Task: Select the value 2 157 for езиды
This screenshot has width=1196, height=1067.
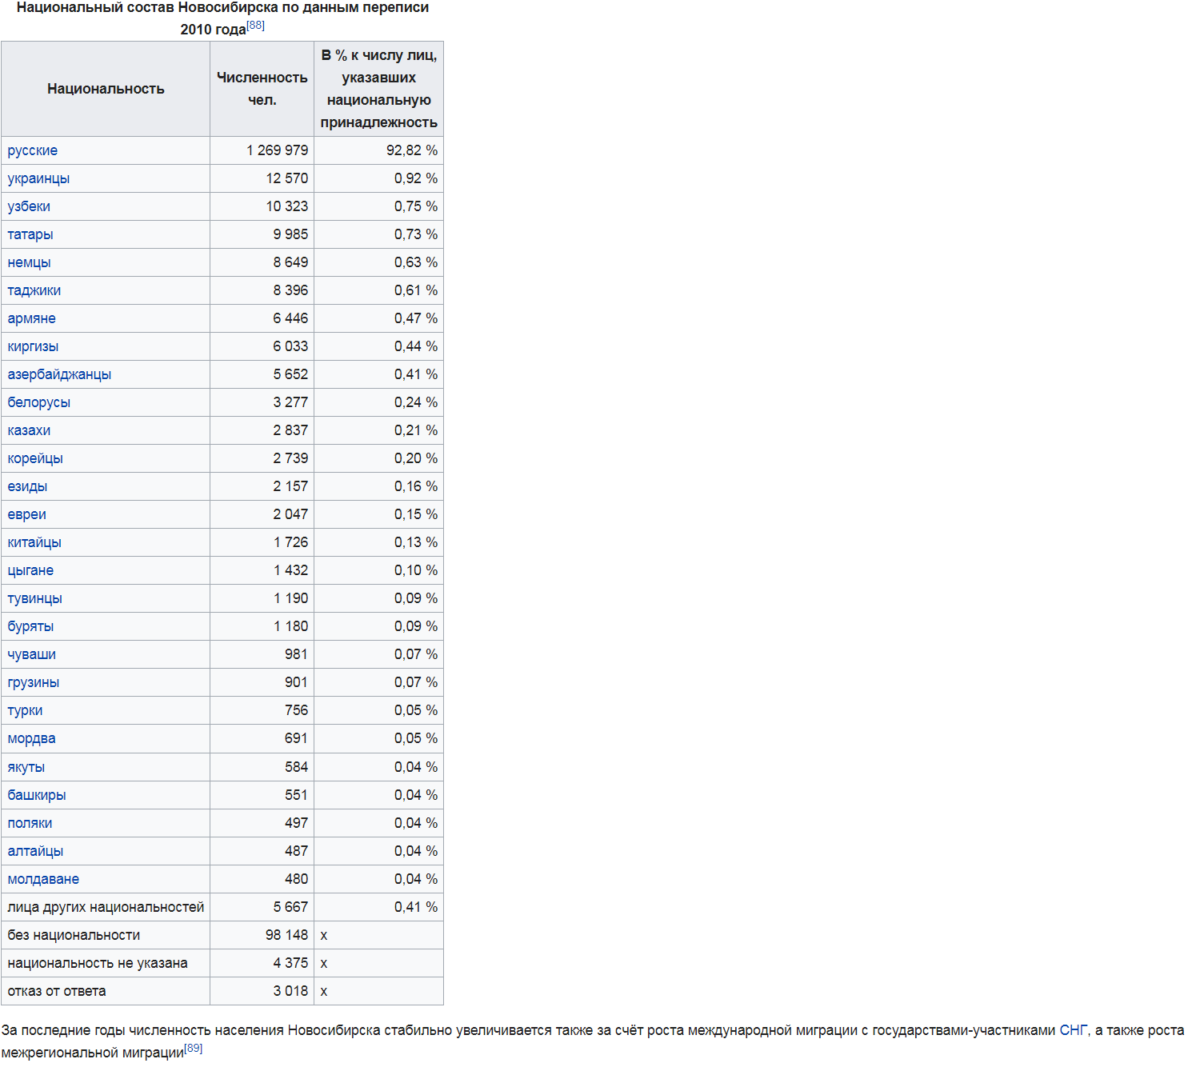Action: [x=290, y=486]
